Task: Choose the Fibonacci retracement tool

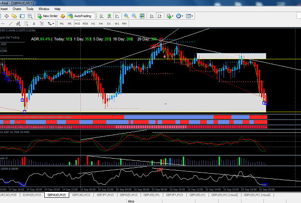Action: [26, 24]
